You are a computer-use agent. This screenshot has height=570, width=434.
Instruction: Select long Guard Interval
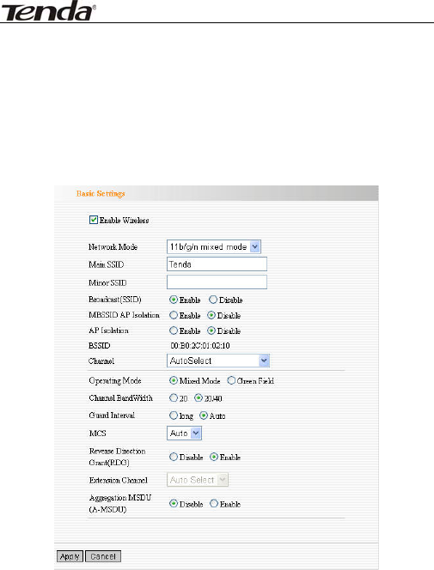(x=174, y=415)
